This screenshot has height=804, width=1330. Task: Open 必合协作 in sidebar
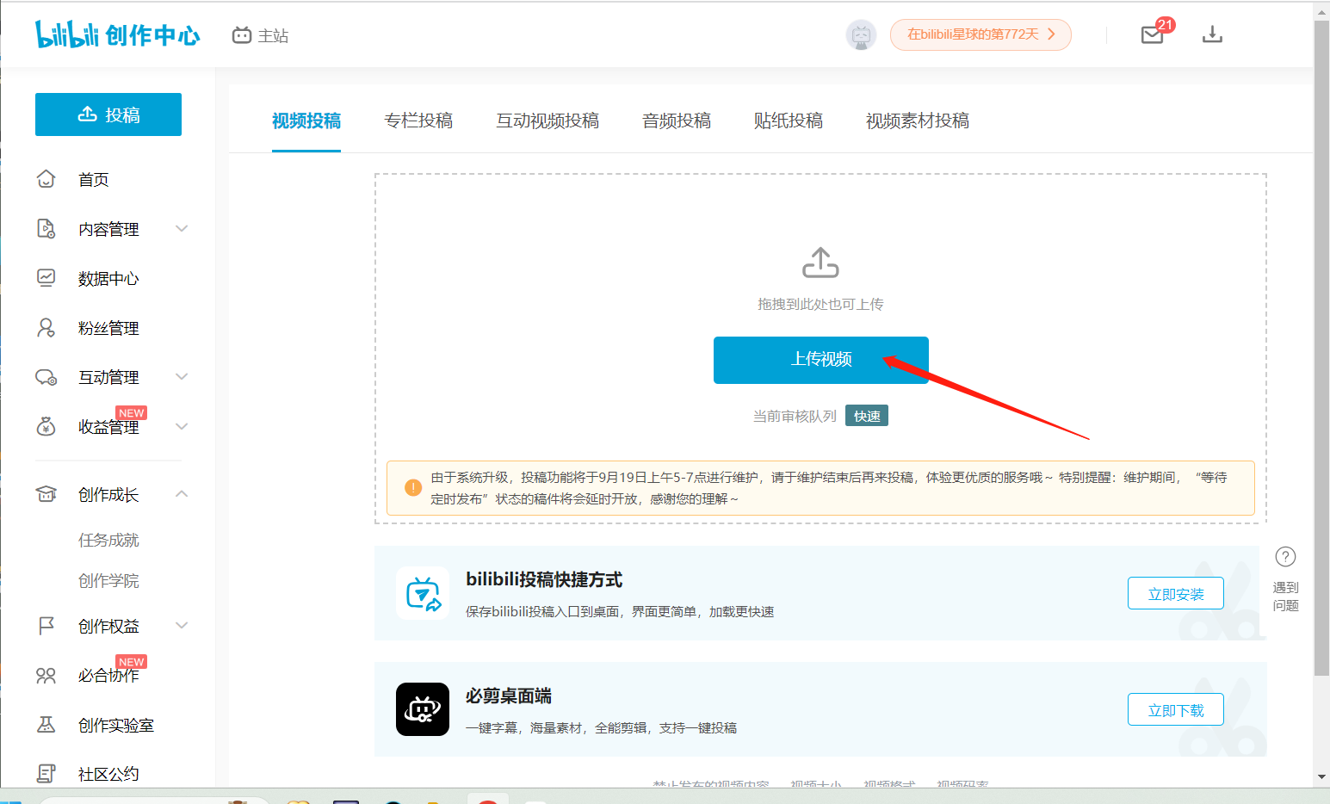(x=108, y=675)
